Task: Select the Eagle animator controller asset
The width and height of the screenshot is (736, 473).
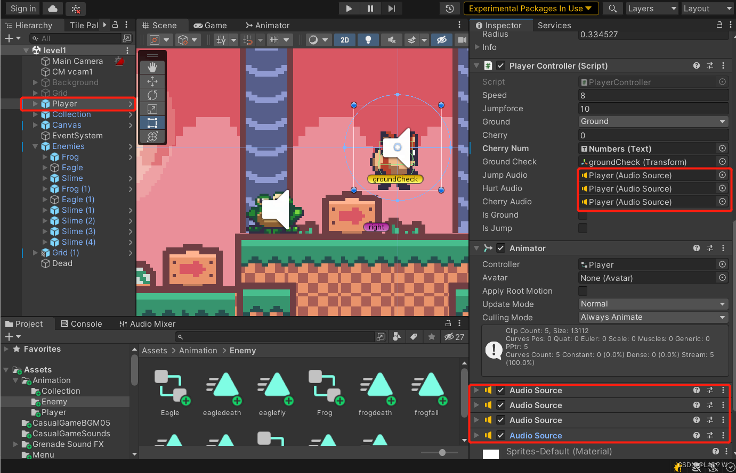Action: pyautogui.click(x=171, y=394)
